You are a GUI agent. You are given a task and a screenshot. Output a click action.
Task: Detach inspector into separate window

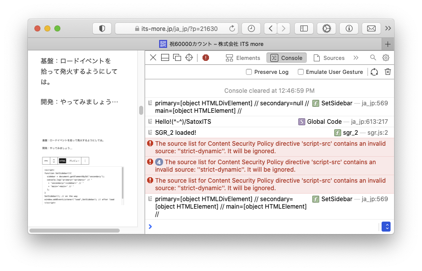pyautogui.click(x=177, y=58)
